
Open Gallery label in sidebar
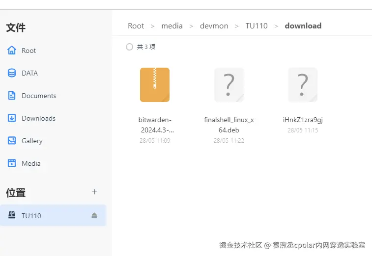click(32, 141)
